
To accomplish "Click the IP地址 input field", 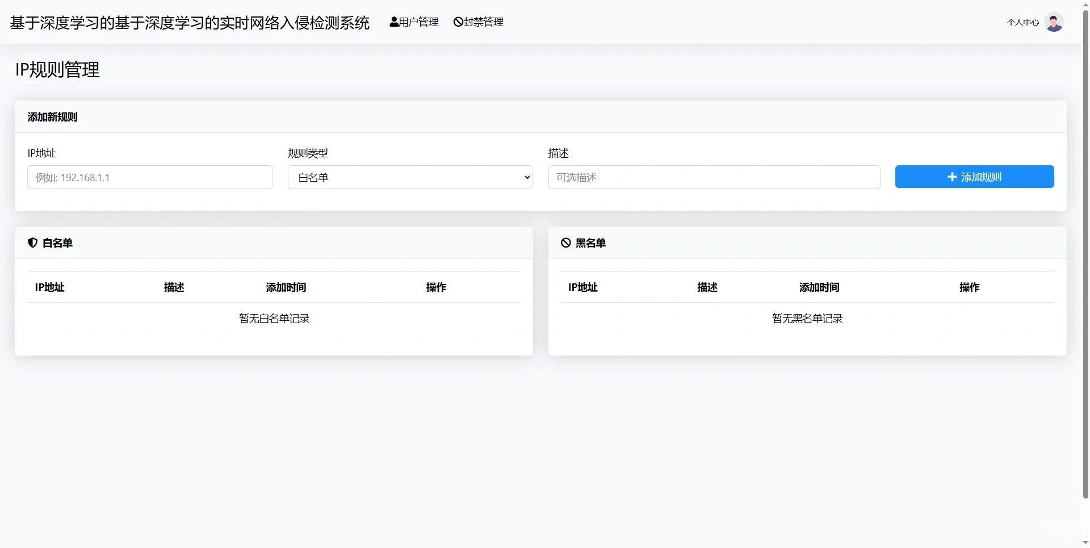I will (x=149, y=177).
